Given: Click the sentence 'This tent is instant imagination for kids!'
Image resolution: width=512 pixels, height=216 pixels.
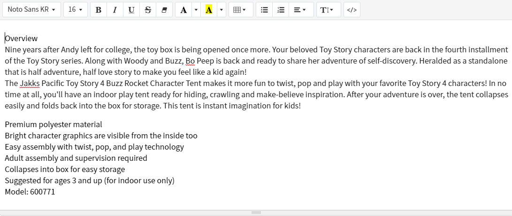Looking at the screenshot, I should (232, 106).
